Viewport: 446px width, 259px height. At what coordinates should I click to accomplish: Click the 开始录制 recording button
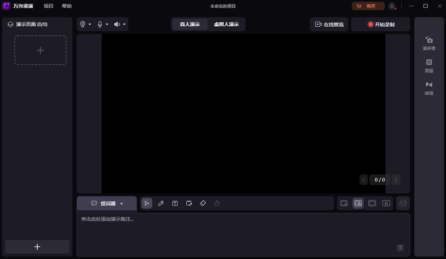380,24
